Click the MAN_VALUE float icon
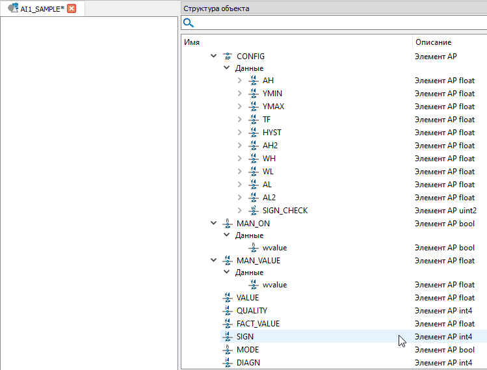487x370 pixels. click(x=227, y=261)
